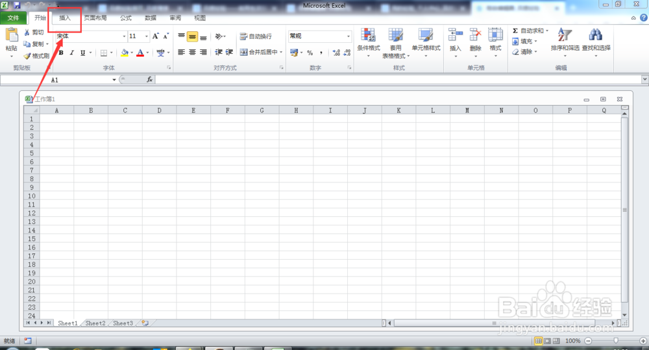Open the font size dropdown showing 11
649x350 pixels.
(147, 36)
